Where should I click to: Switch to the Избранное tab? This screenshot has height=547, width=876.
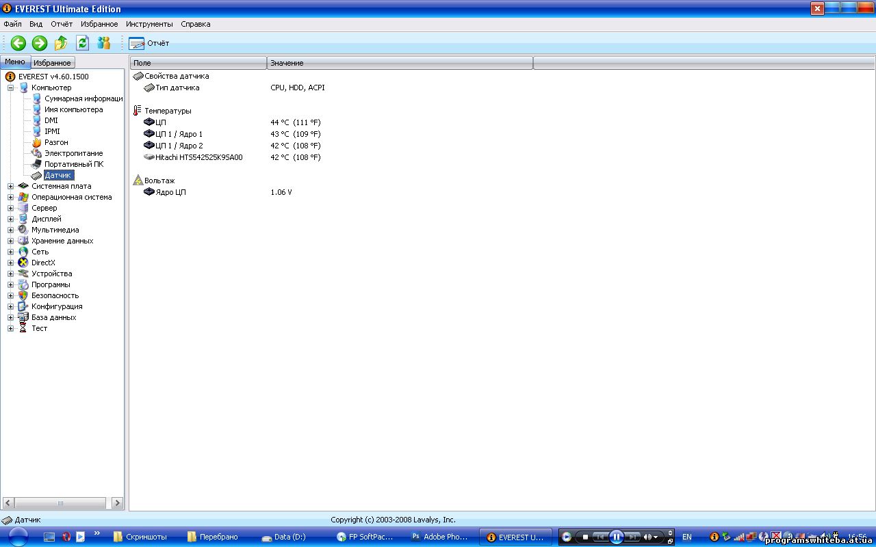pyautogui.click(x=52, y=63)
